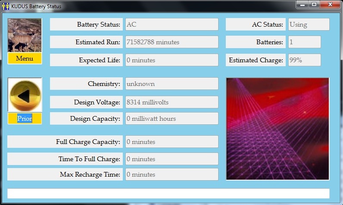Viewport: 343px width, 205px height.
Task: Select the Battery Status value field
Action: click(171, 24)
